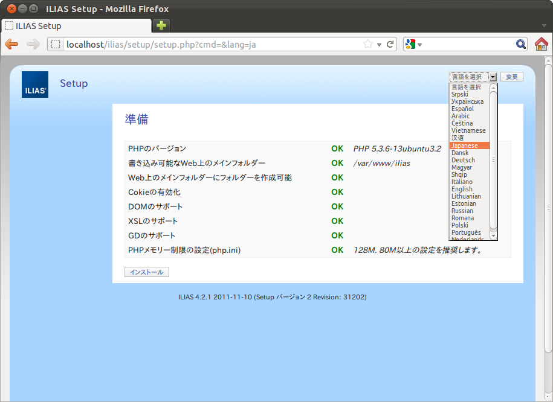Click the new tab plus icon
Viewport: 553px width, 402px height.
[x=161, y=25]
